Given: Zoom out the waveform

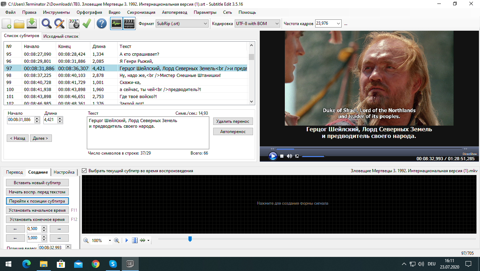Looking at the screenshot, I should click(x=86, y=240).
